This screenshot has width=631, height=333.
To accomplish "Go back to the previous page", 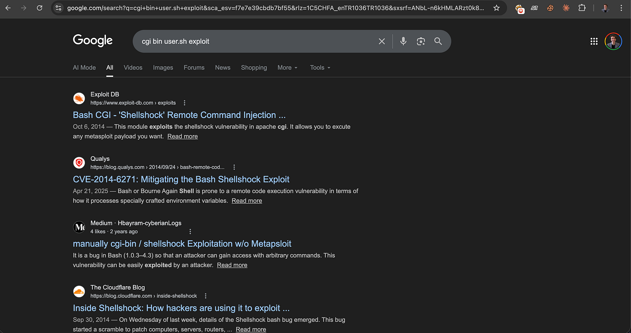I will click(x=8, y=8).
